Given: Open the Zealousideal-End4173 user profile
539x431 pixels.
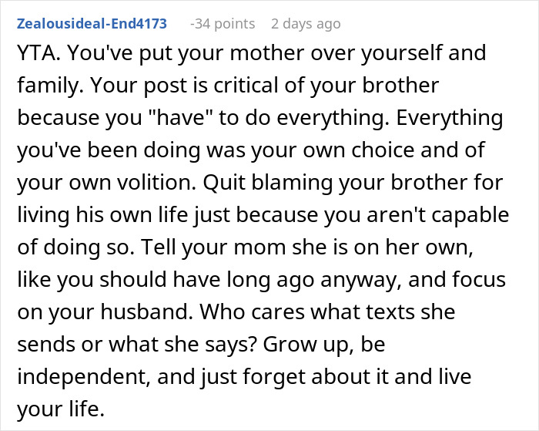Looking at the screenshot, I should point(92,24).
